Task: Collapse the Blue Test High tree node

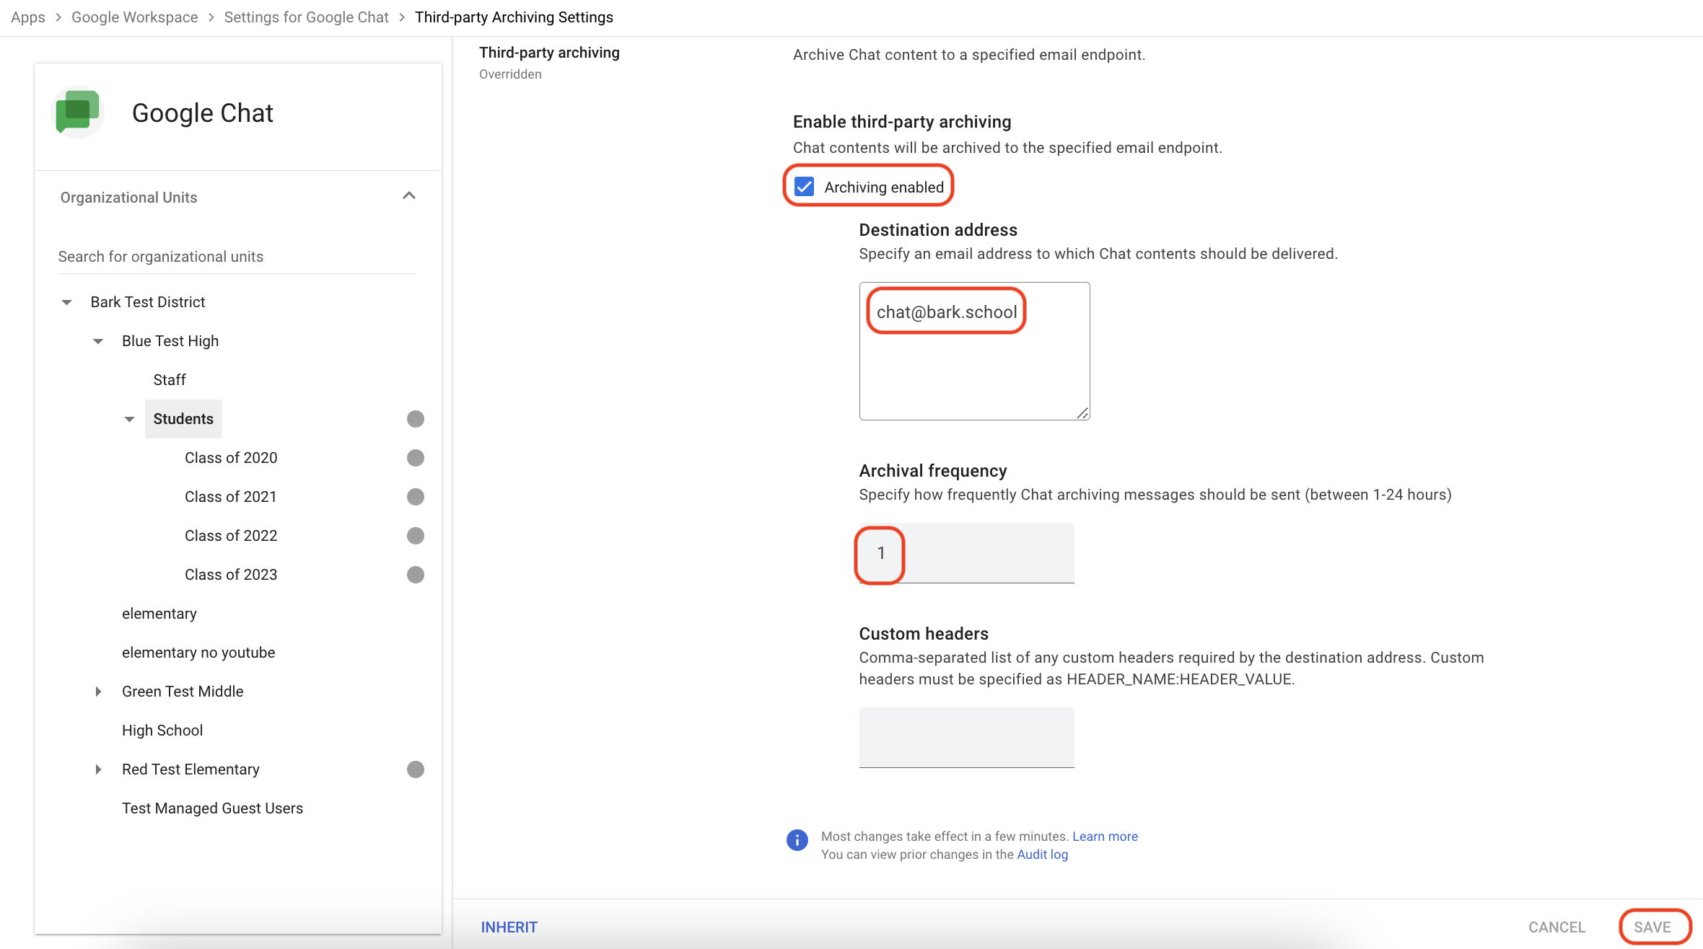Action: click(x=98, y=341)
